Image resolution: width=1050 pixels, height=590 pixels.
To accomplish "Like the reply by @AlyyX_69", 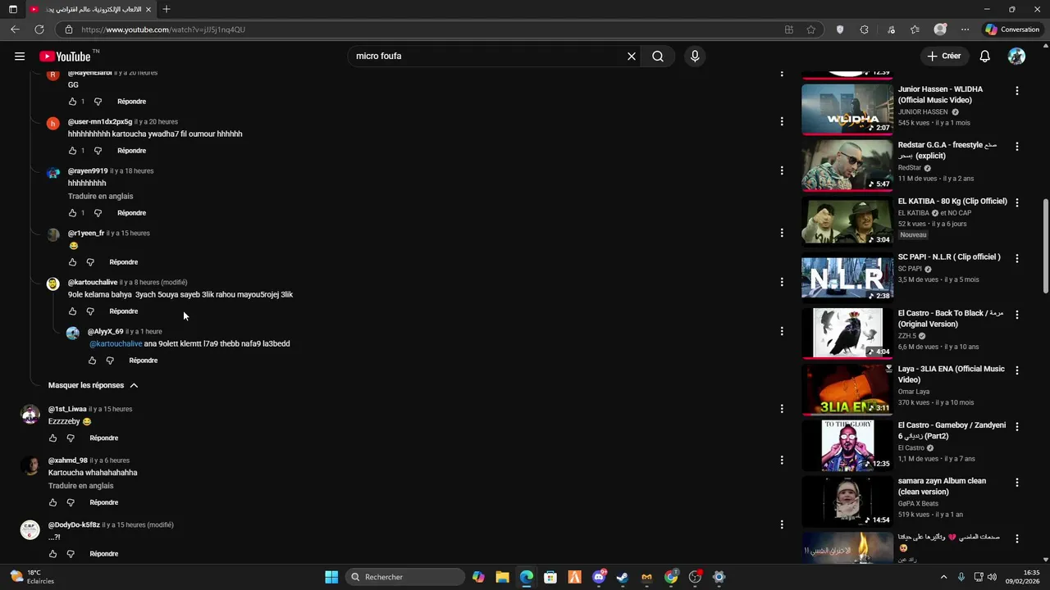I will 92,361.
